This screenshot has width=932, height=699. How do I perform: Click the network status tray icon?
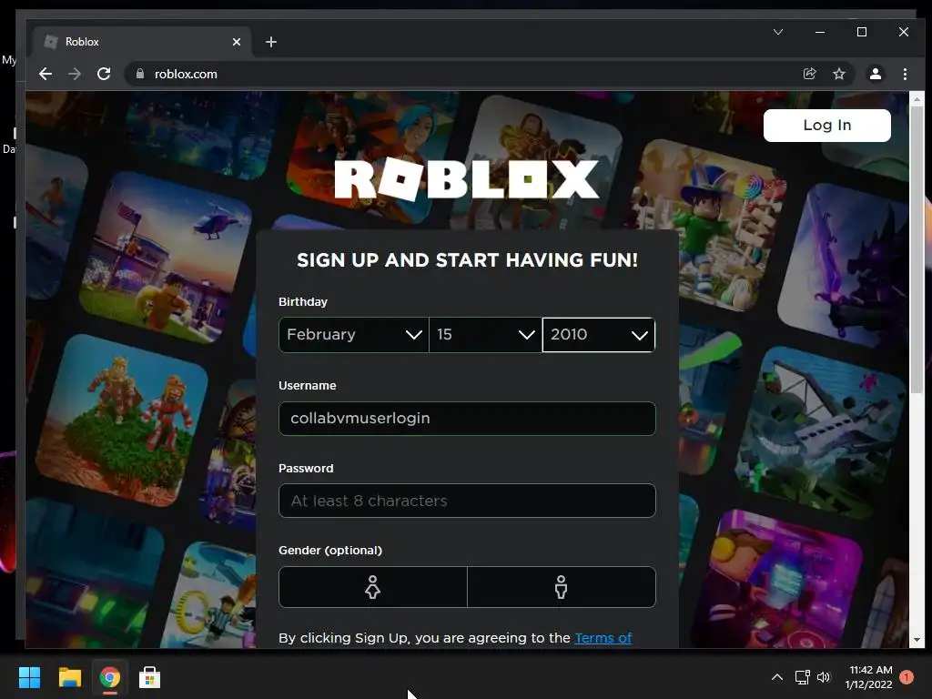(803, 677)
